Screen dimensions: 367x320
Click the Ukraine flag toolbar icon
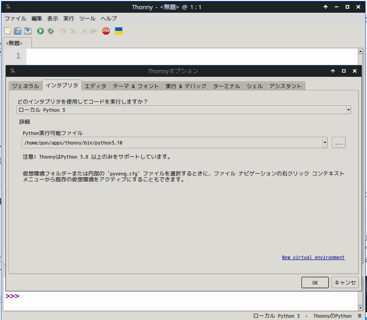coord(119,31)
